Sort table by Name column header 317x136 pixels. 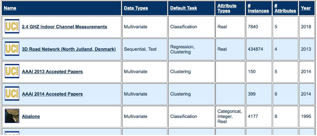[10, 8]
